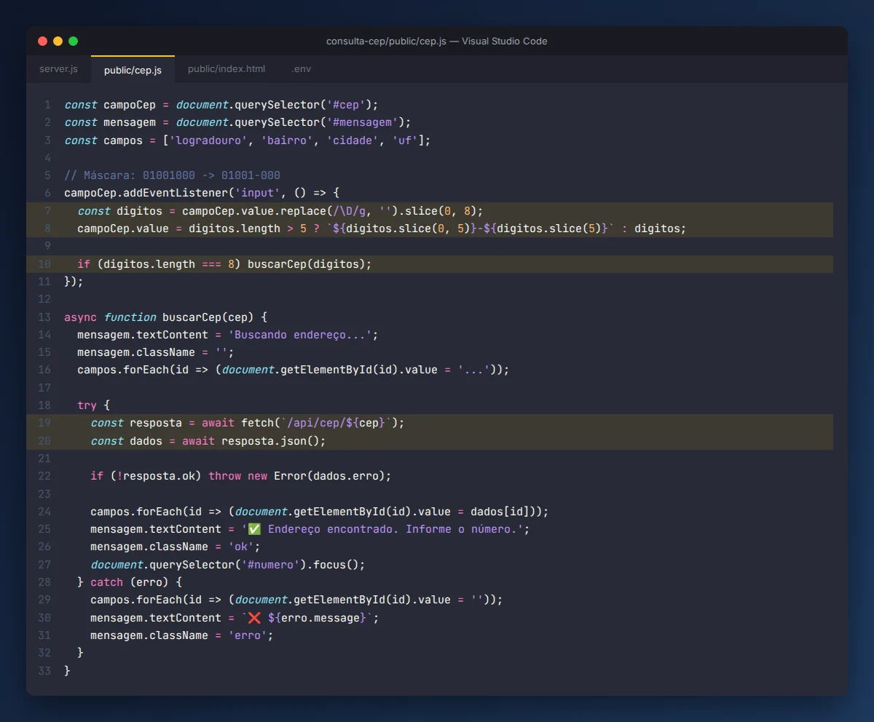Open the public/index.html tab
Screen dimensions: 874x722
coord(227,69)
